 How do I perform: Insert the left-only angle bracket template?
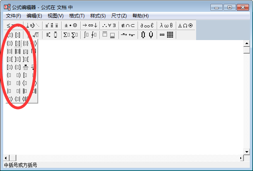pos(26,83)
